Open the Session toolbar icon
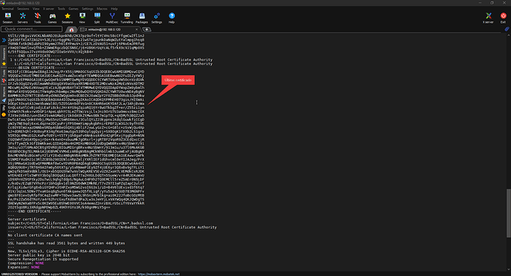The image size is (511, 276). click(7, 18)
